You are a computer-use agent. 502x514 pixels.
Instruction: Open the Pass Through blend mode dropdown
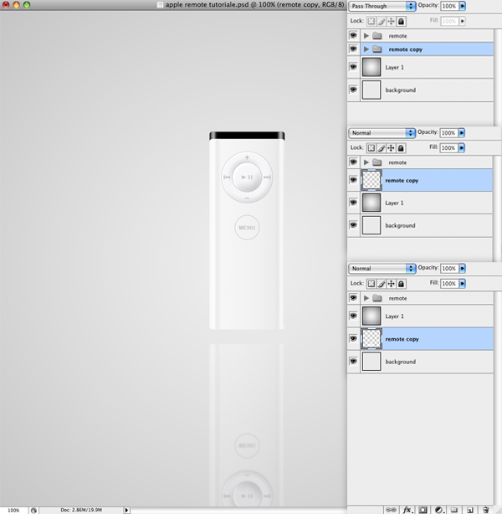(382, 6)
